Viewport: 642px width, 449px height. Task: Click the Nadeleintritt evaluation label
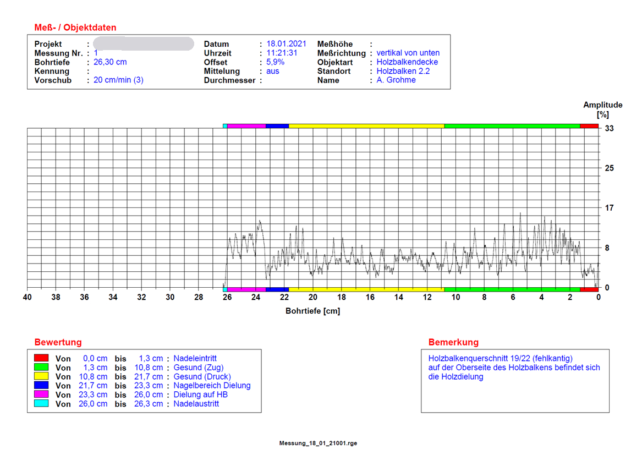pyautogui.click(x=195, y=358)
